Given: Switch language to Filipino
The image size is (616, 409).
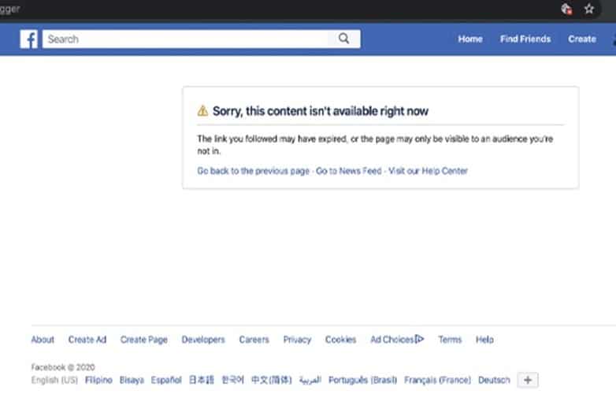Looking at the screenshot, I should pos(98,380).
